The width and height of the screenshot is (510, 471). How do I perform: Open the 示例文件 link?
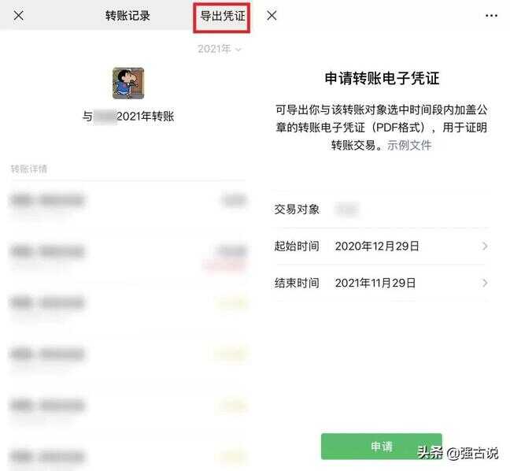[x=409, y=145]
